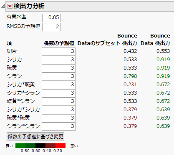This screenshot has width=174, height=155.
Task: Click the シリカ row label
Action: pyautogui.click(x=15, y=60)
